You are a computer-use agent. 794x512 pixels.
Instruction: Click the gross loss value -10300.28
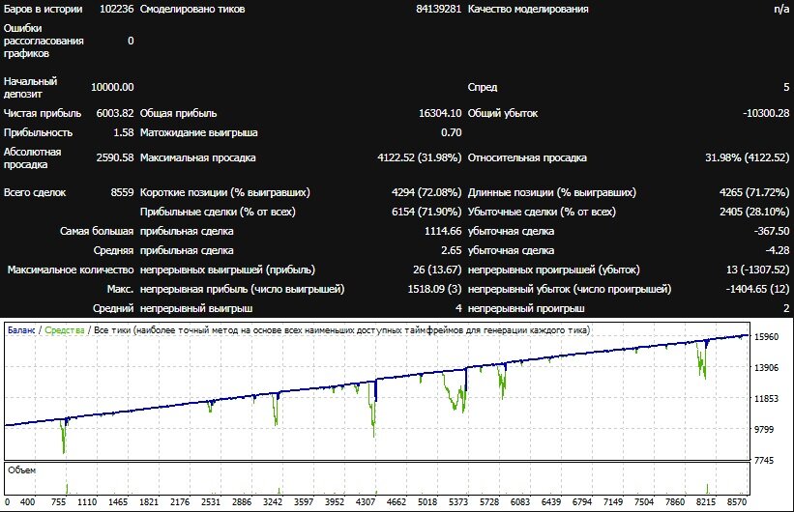[x=766, y=113]
